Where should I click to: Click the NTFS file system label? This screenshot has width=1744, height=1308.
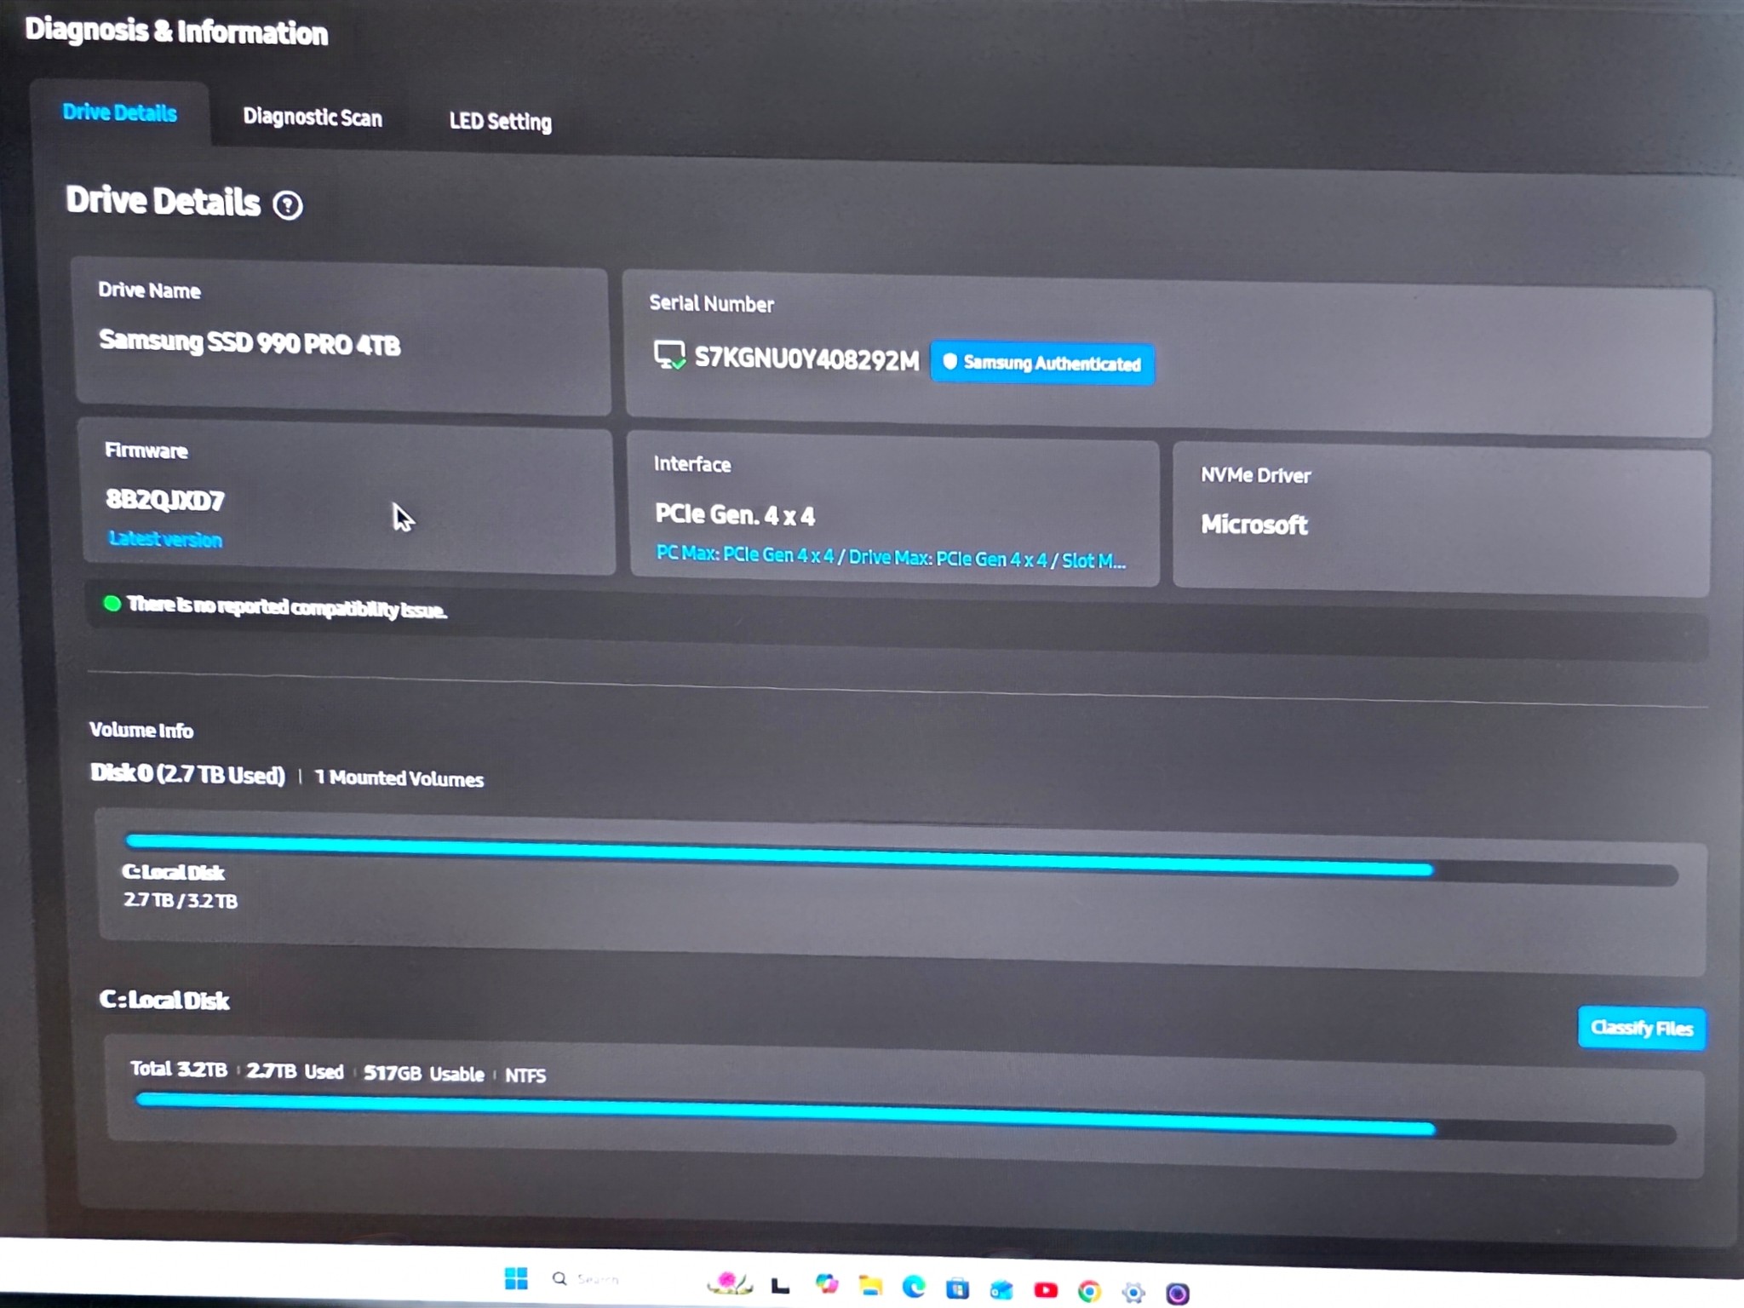[x=525, y=1076]
